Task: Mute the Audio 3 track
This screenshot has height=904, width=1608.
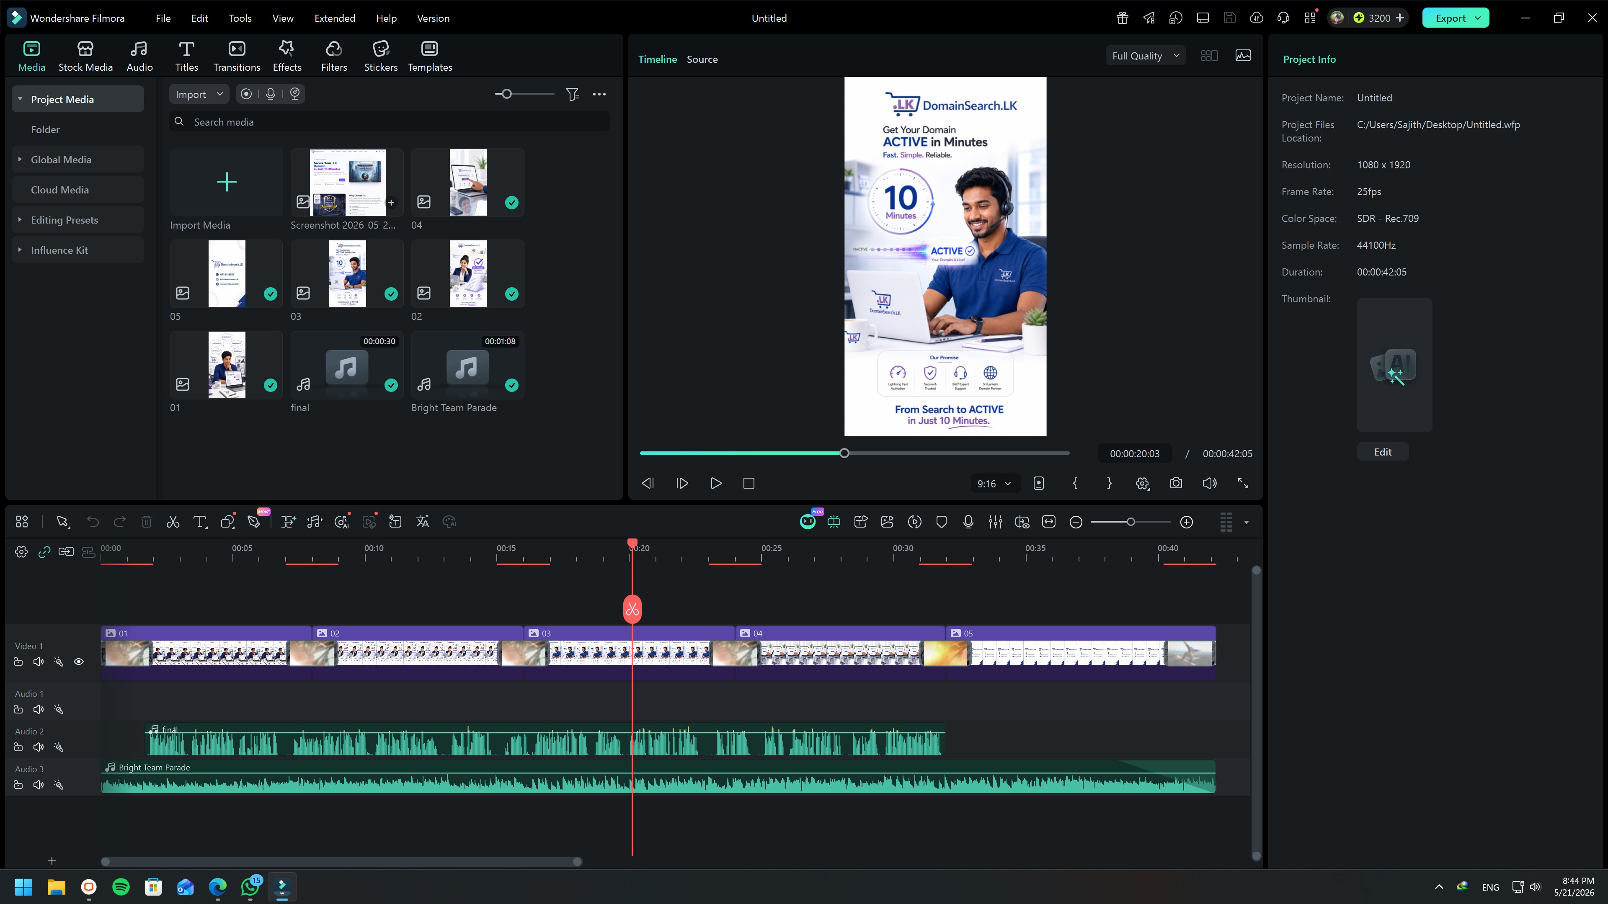Action: point(38,785)
